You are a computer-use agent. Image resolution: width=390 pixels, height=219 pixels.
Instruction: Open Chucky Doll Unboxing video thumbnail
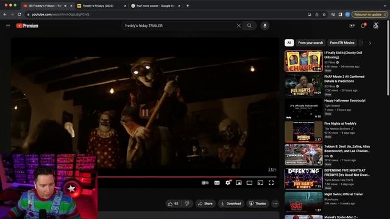pyautogui.click(x=303, y=61)
